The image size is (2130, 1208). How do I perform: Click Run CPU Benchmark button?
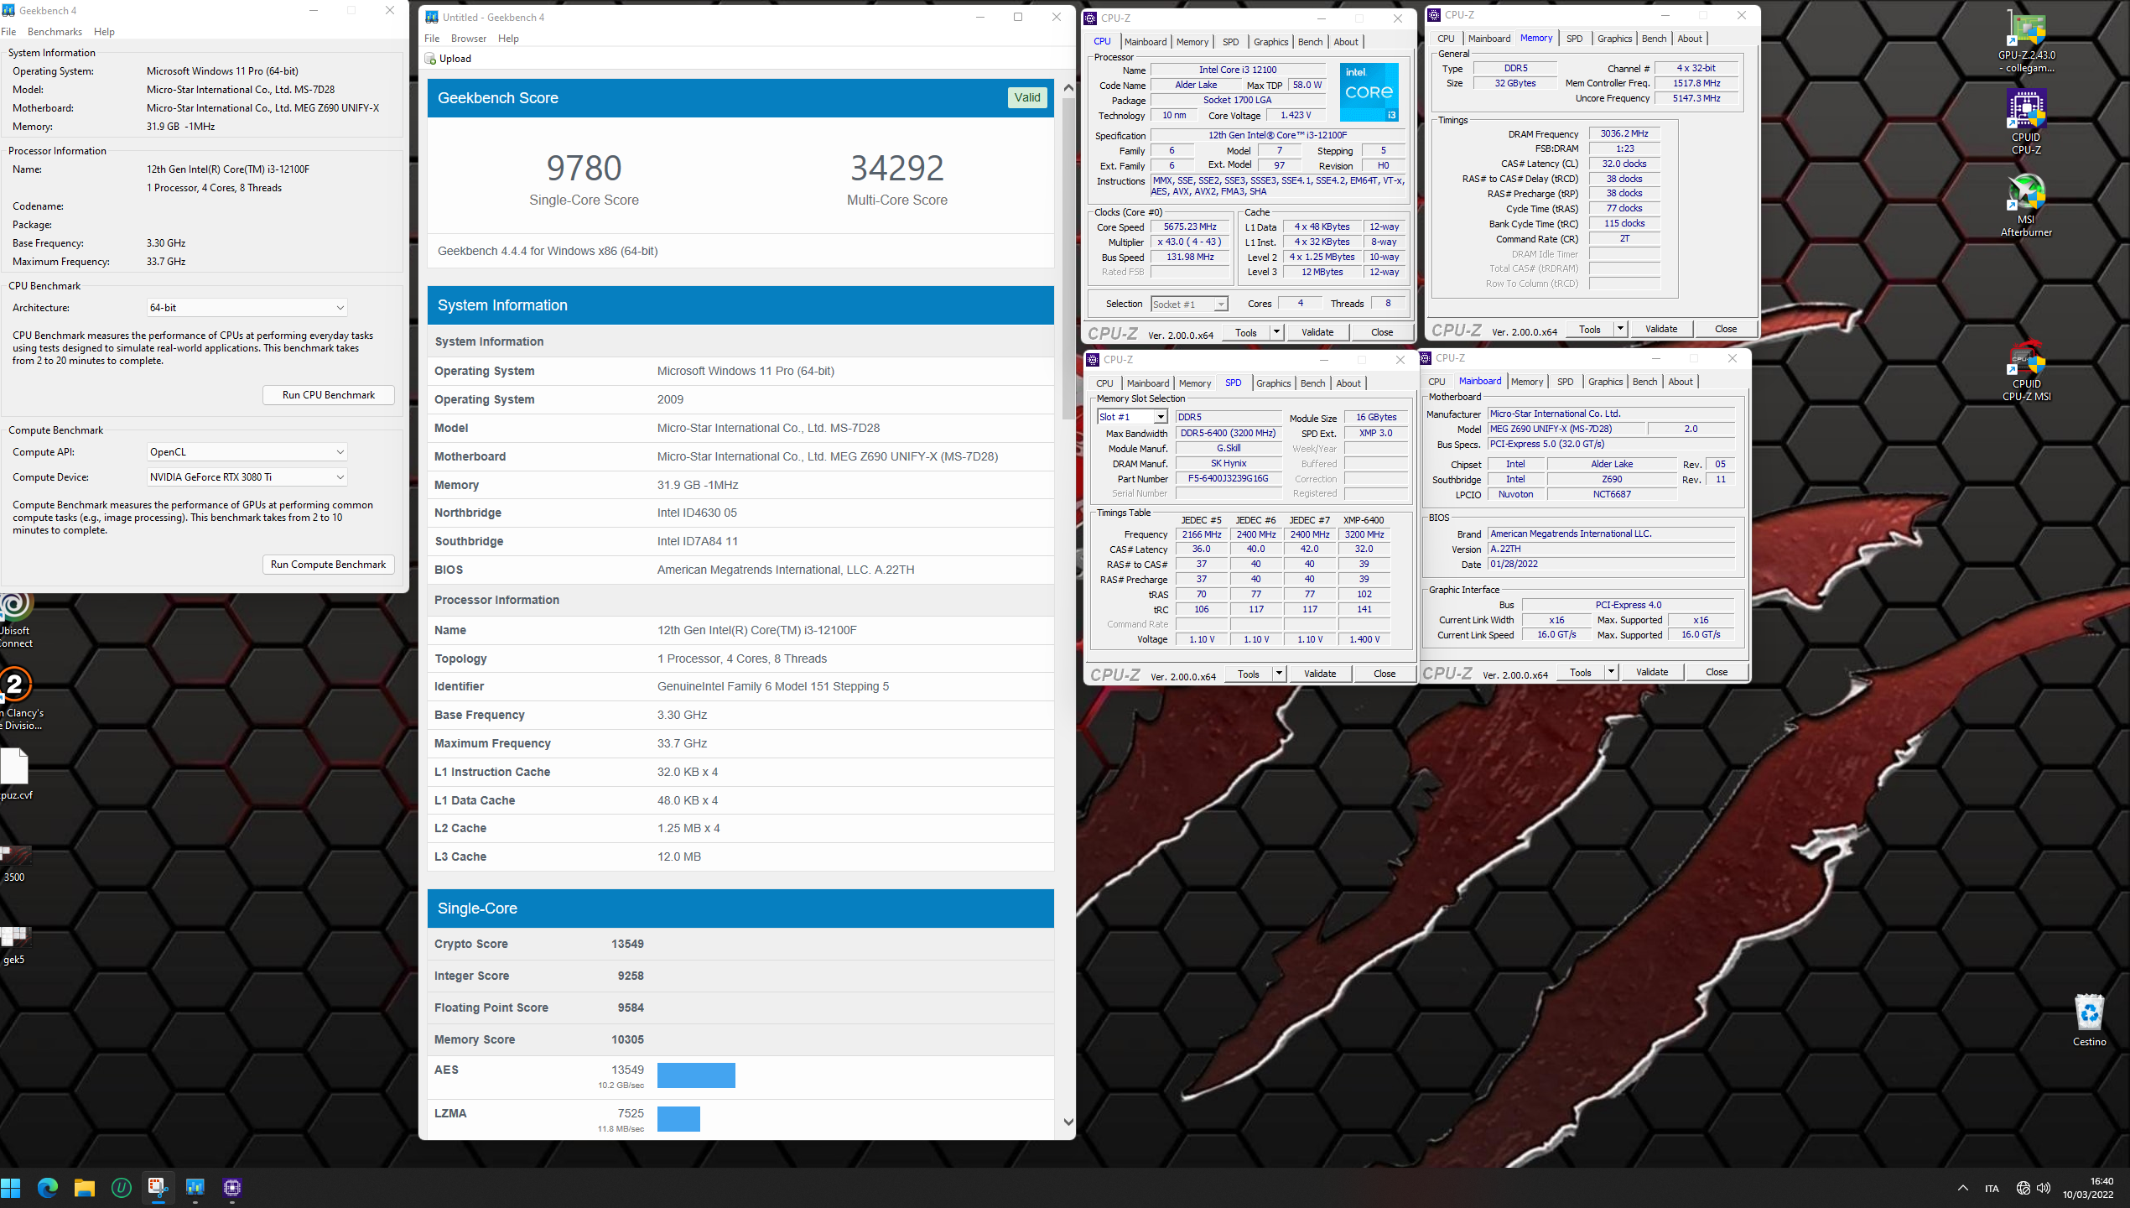(329, 395)
